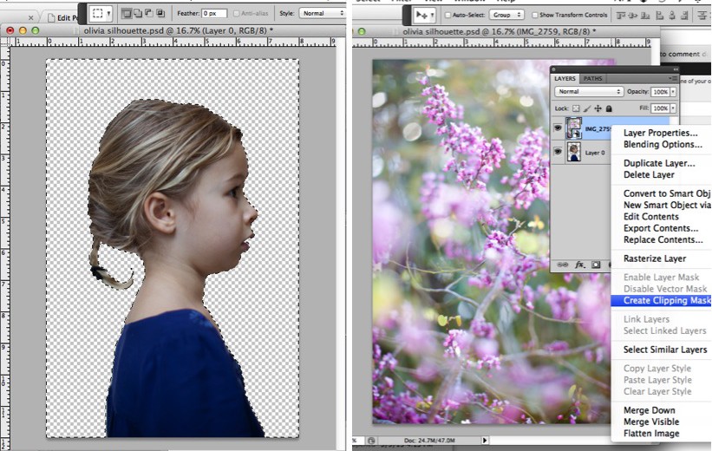
Task: Click the Add Layer Mask icon
Action: coord(596,265)
